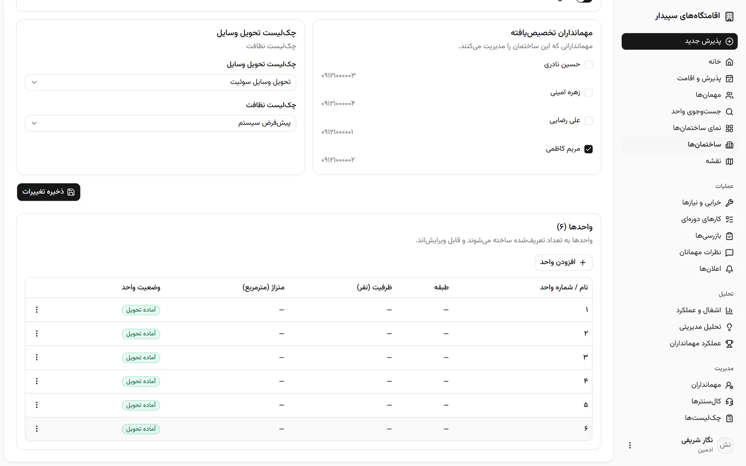Open the three-dot menu for unit ۱
Screen dimensions: 746x466
point(37,310)
